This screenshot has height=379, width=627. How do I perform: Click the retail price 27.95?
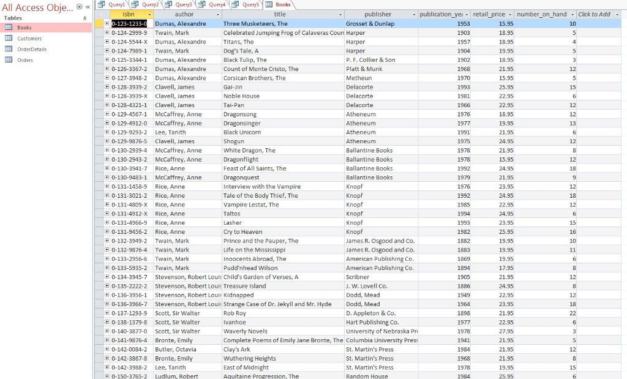(x=492, y=331)
